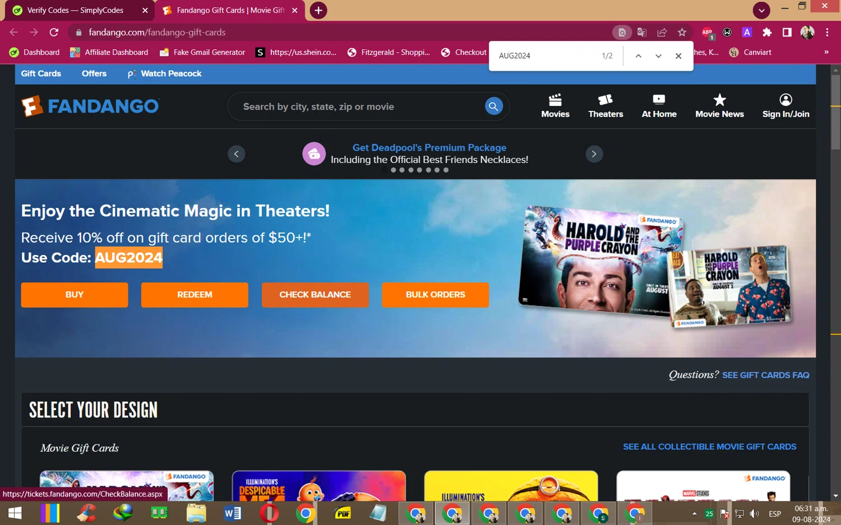Viewport: 841px width, 525px height.
Task: Click the translate page icon
Action: (x=642, y=32)
